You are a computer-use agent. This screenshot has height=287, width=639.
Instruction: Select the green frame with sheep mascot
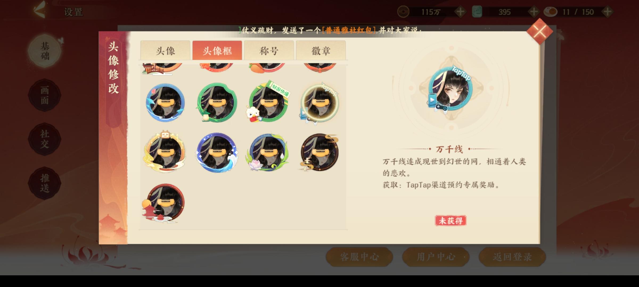268,102
